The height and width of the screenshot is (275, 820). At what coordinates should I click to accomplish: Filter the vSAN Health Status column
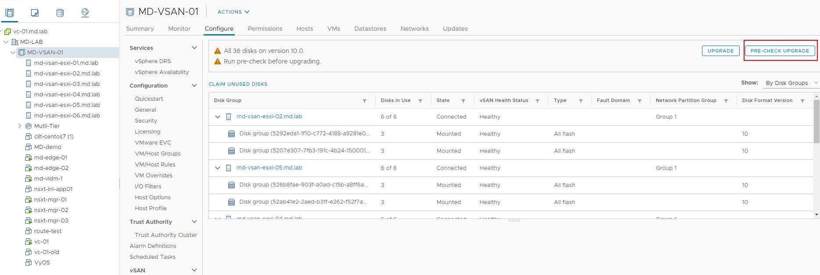[537, 101]
